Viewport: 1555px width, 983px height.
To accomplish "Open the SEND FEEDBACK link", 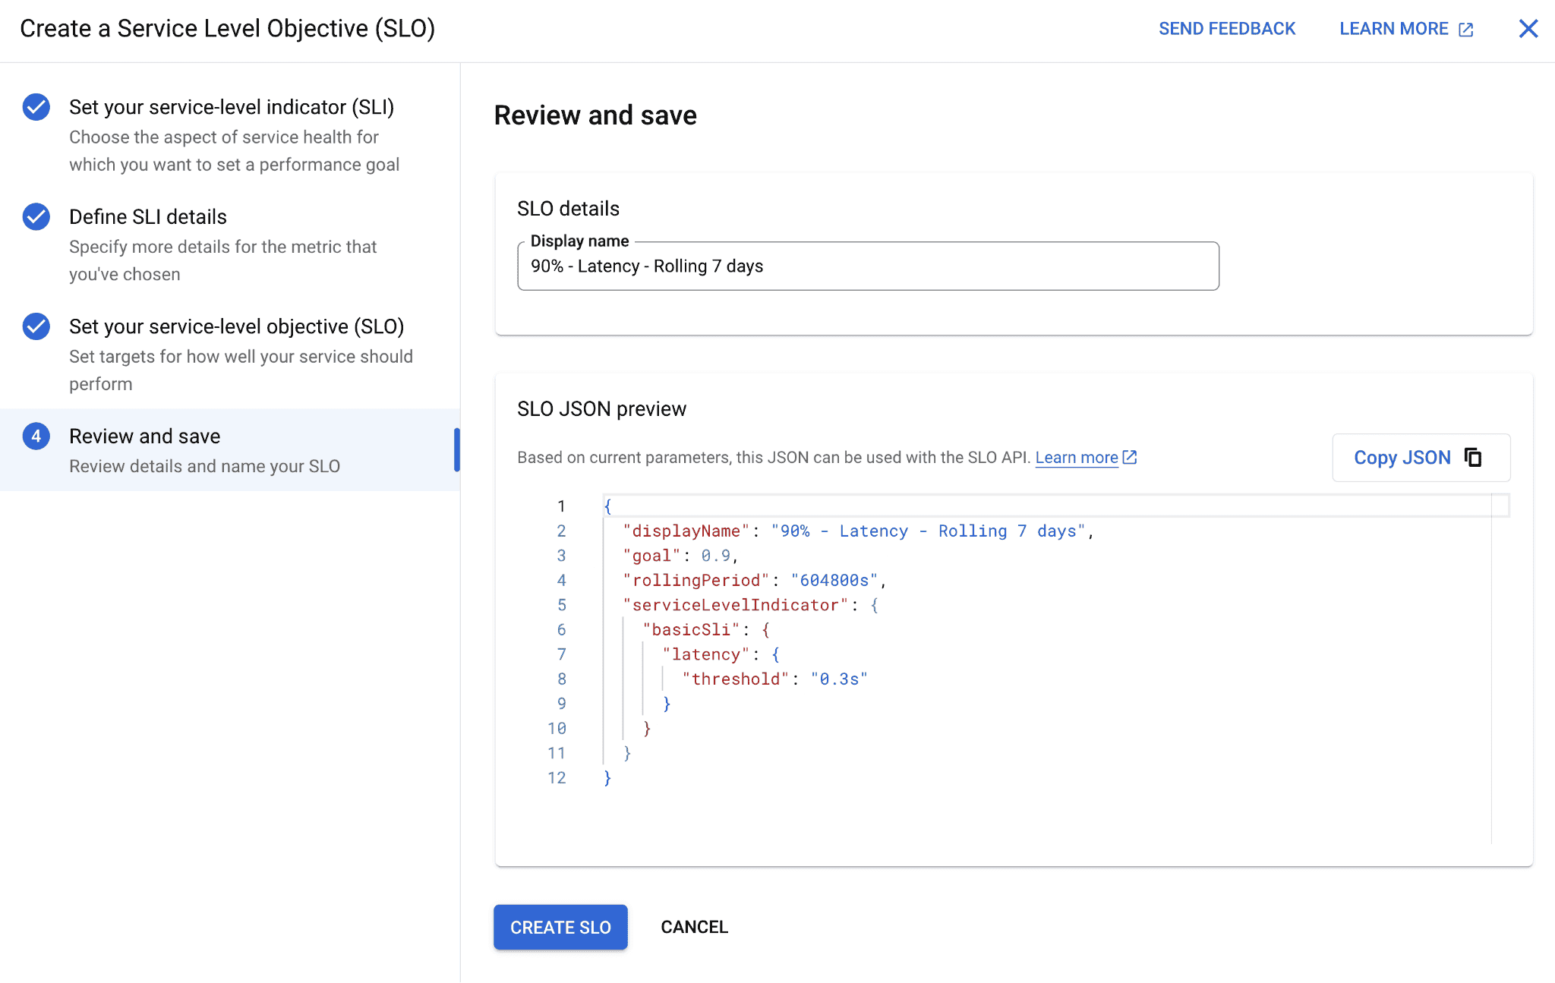I will pos(1227,28).
